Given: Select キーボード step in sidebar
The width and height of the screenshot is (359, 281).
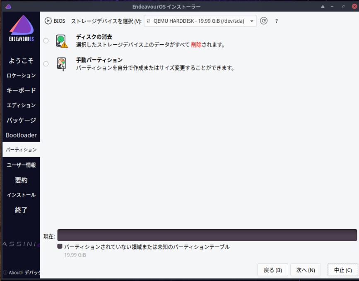Looking at the screenshot, I should pos(21,90).
